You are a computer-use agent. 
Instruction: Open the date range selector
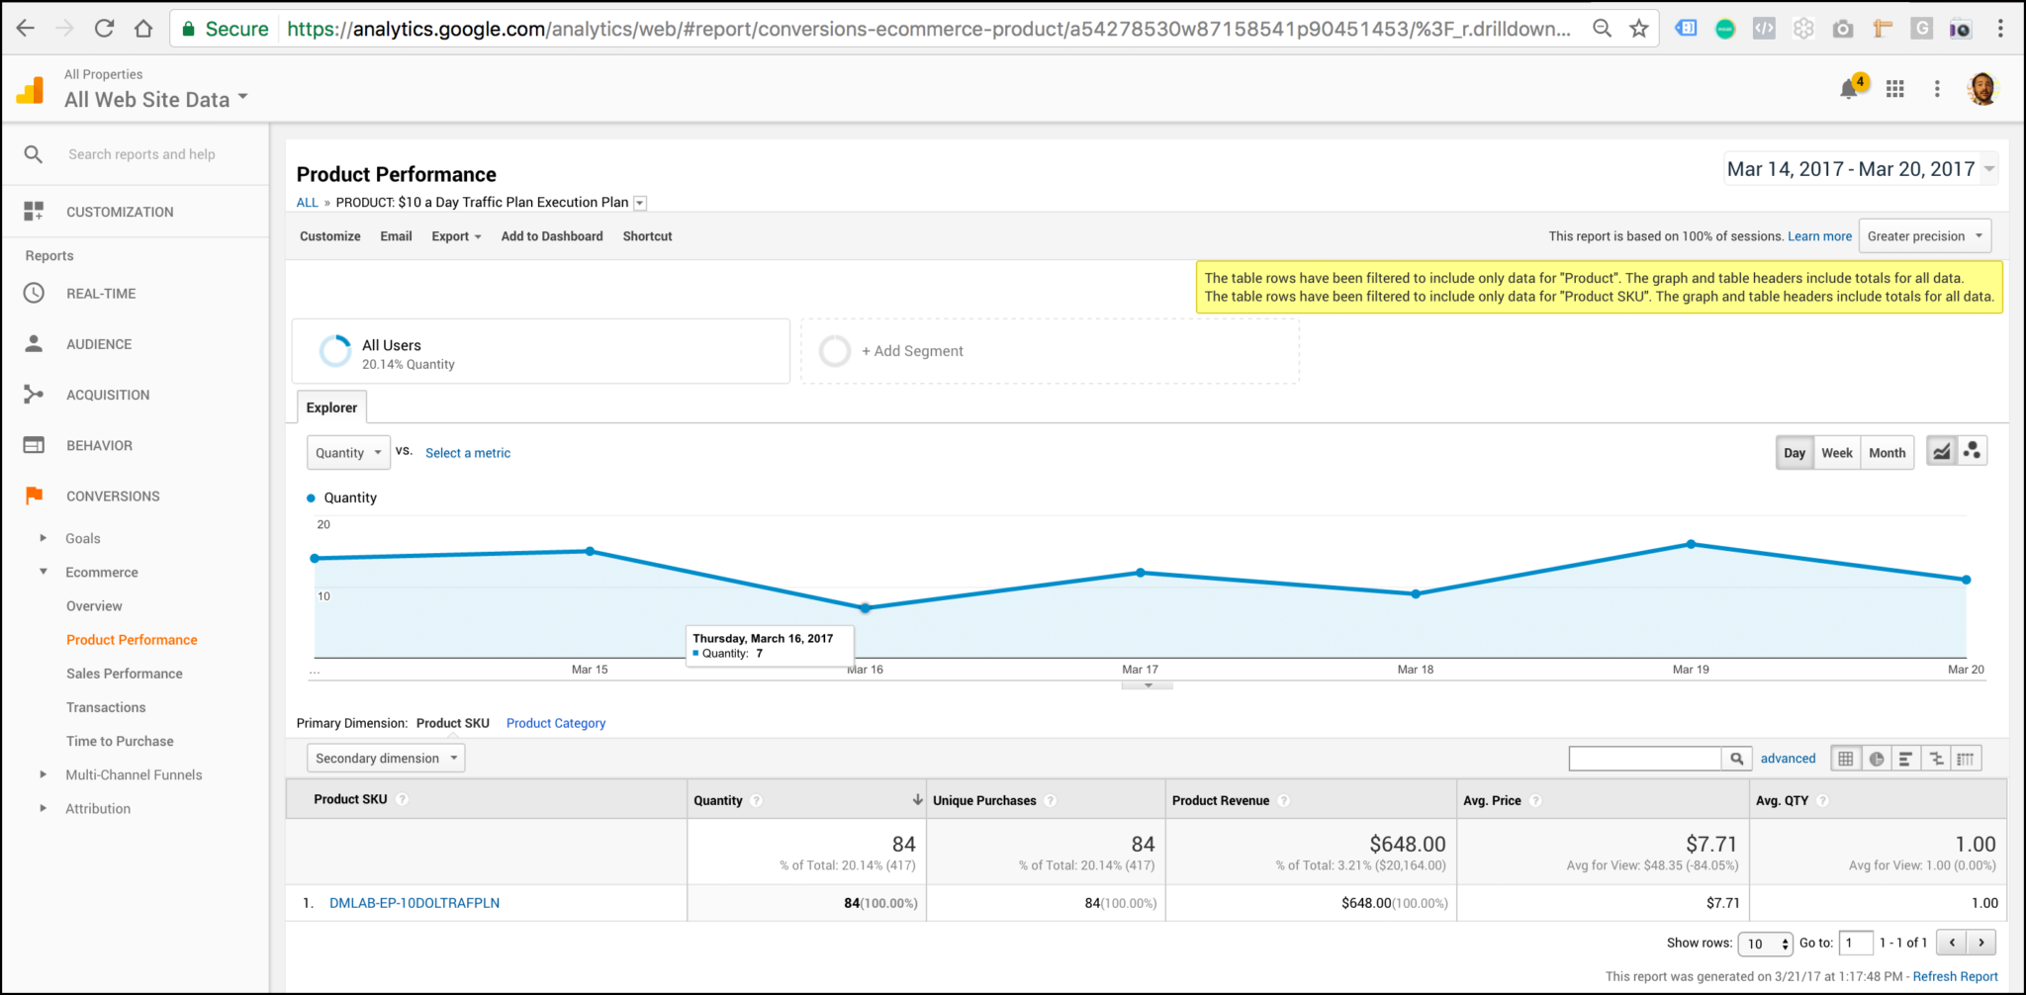1860,168
